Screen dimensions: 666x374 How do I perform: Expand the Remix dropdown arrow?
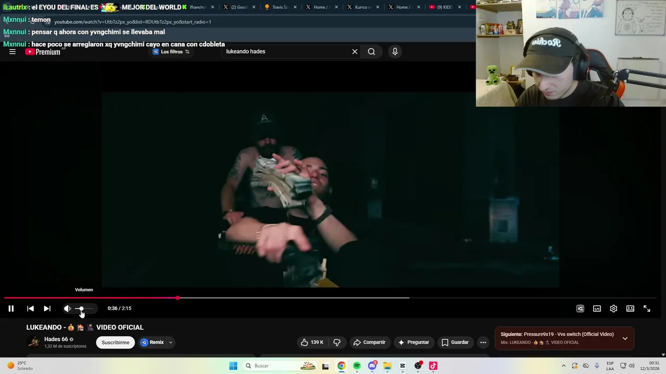170,342
